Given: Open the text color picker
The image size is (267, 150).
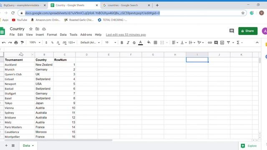Looking at the screenshot, I should point(140,42).
